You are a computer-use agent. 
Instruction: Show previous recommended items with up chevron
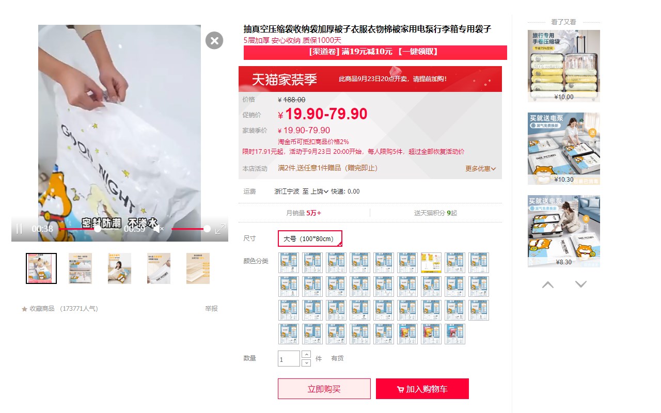(x=548, y=284)
